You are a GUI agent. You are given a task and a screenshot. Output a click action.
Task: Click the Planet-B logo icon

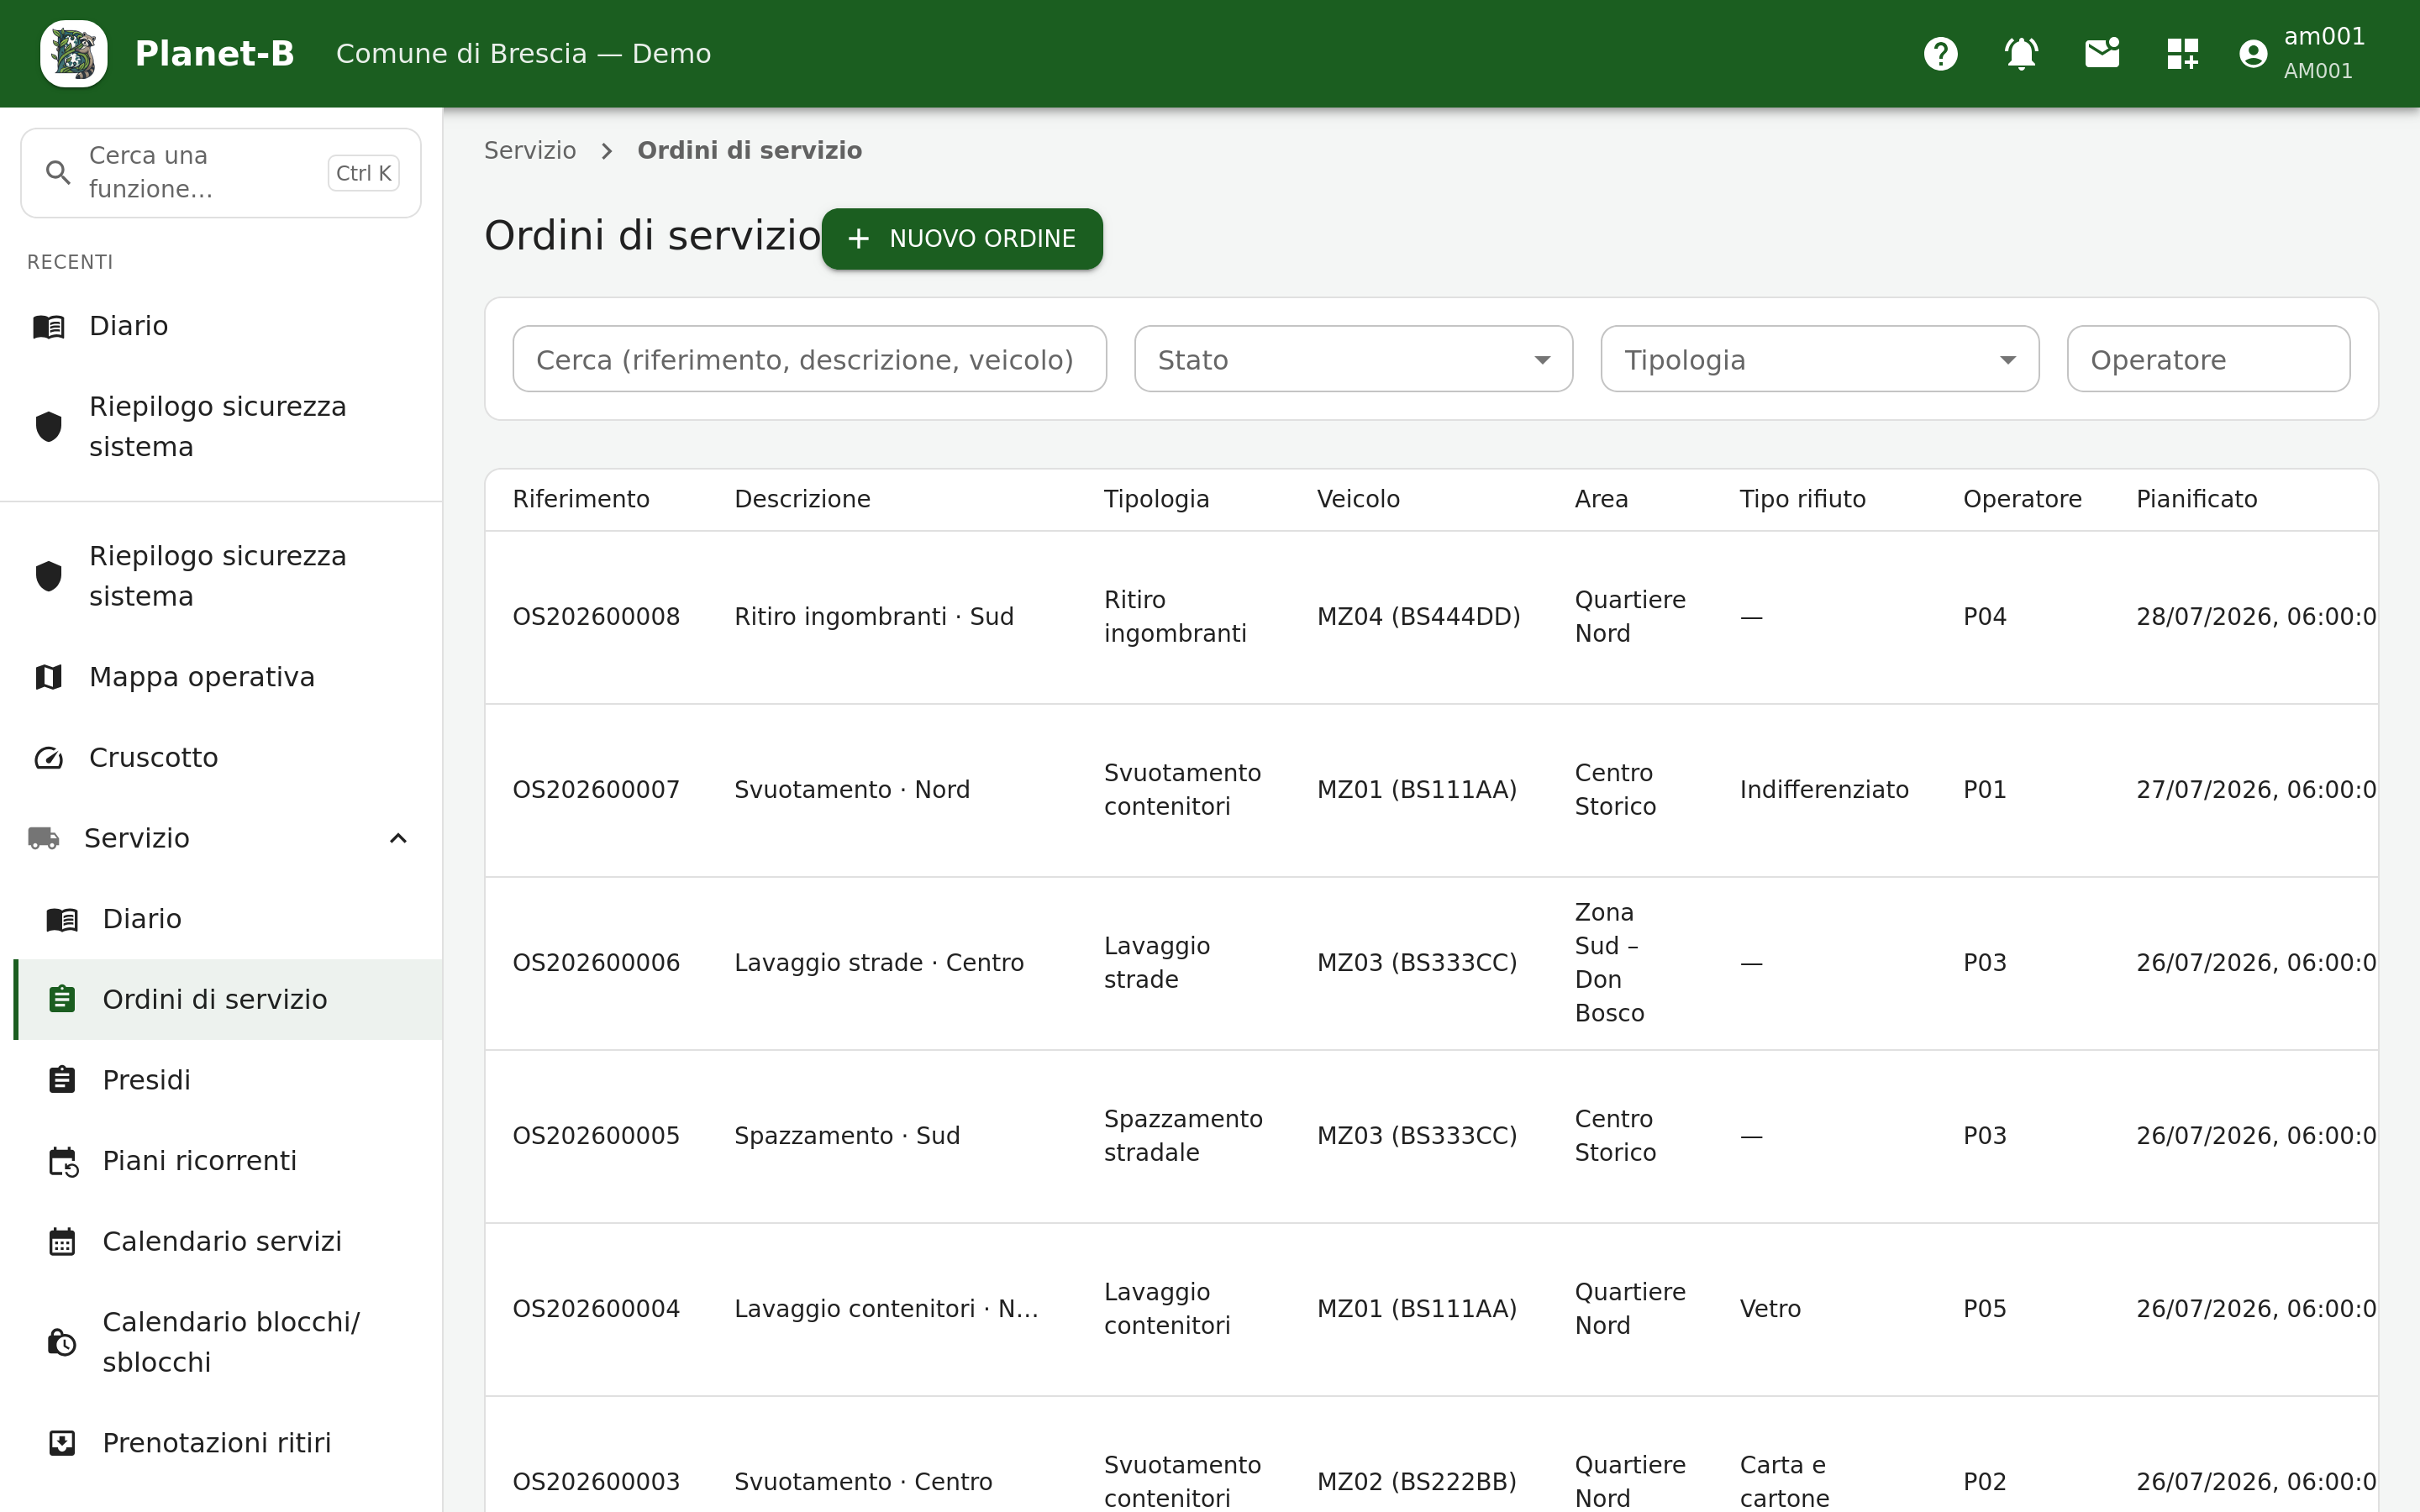74,53
